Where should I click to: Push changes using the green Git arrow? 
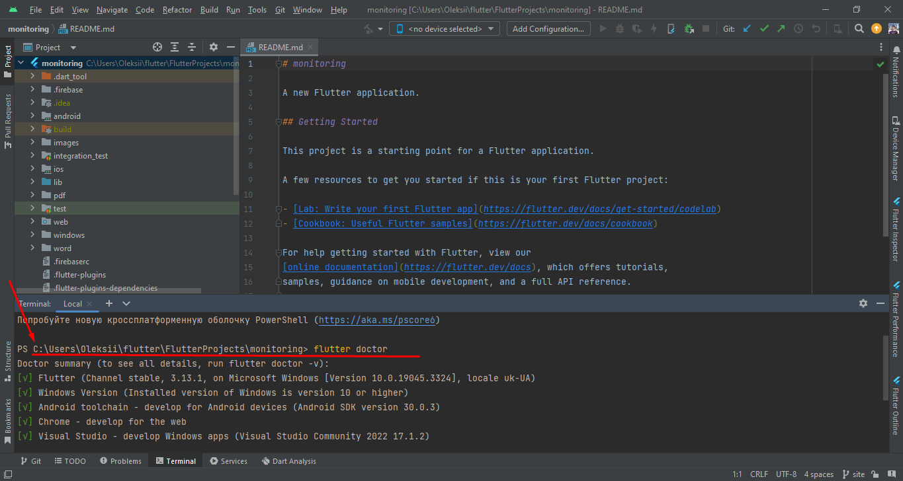point(781,29)
